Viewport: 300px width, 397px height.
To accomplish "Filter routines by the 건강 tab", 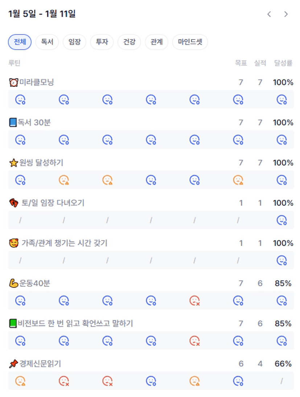I will click(129, 42).
